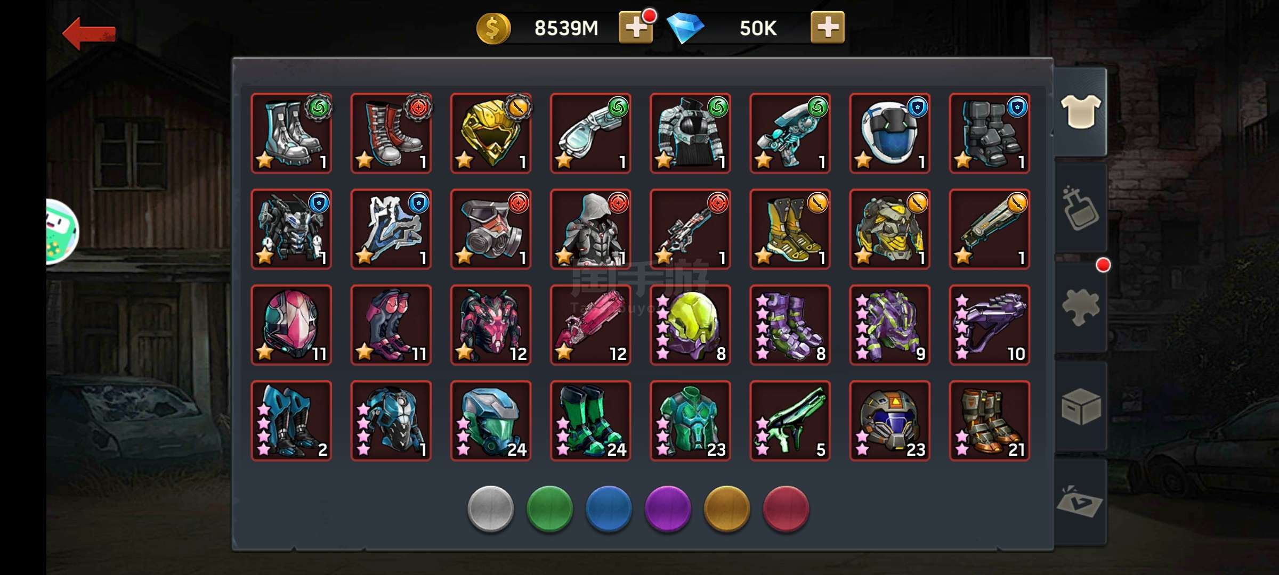Open the ticket voucher tab
1279x575 pixels.
1080,502
